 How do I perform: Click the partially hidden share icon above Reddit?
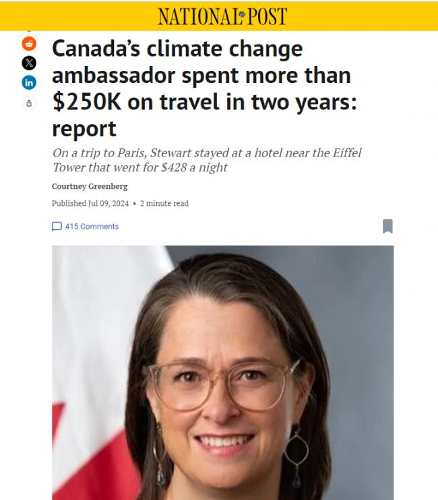click(x=29, y=30)
